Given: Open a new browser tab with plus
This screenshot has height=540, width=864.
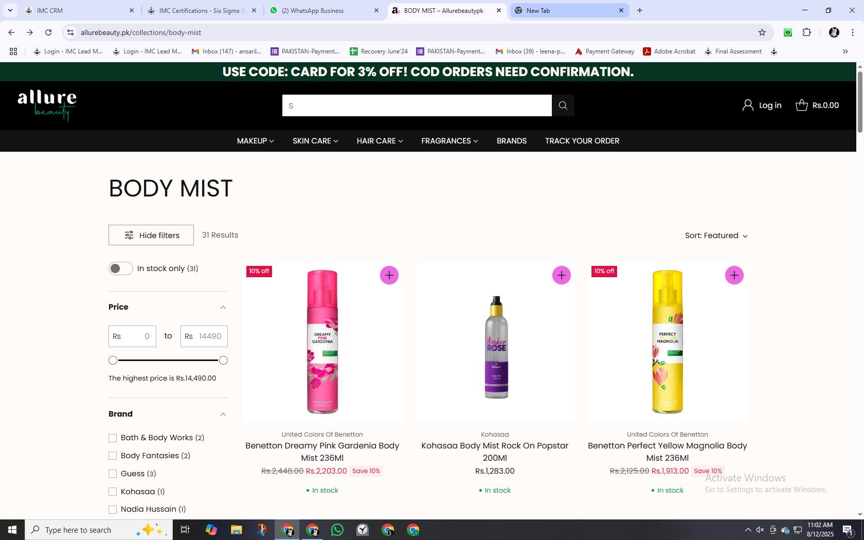Looking at the screenshot, I should (x=640, y=10).
